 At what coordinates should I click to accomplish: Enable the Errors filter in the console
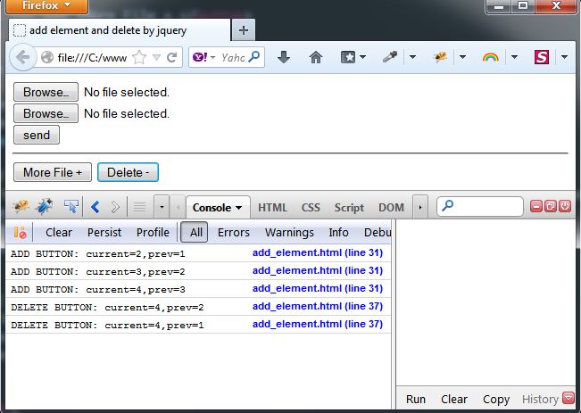234,232
